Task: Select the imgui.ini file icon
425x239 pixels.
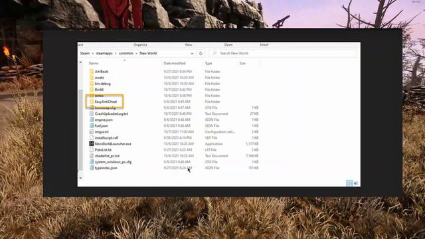Action: [92, 131]
